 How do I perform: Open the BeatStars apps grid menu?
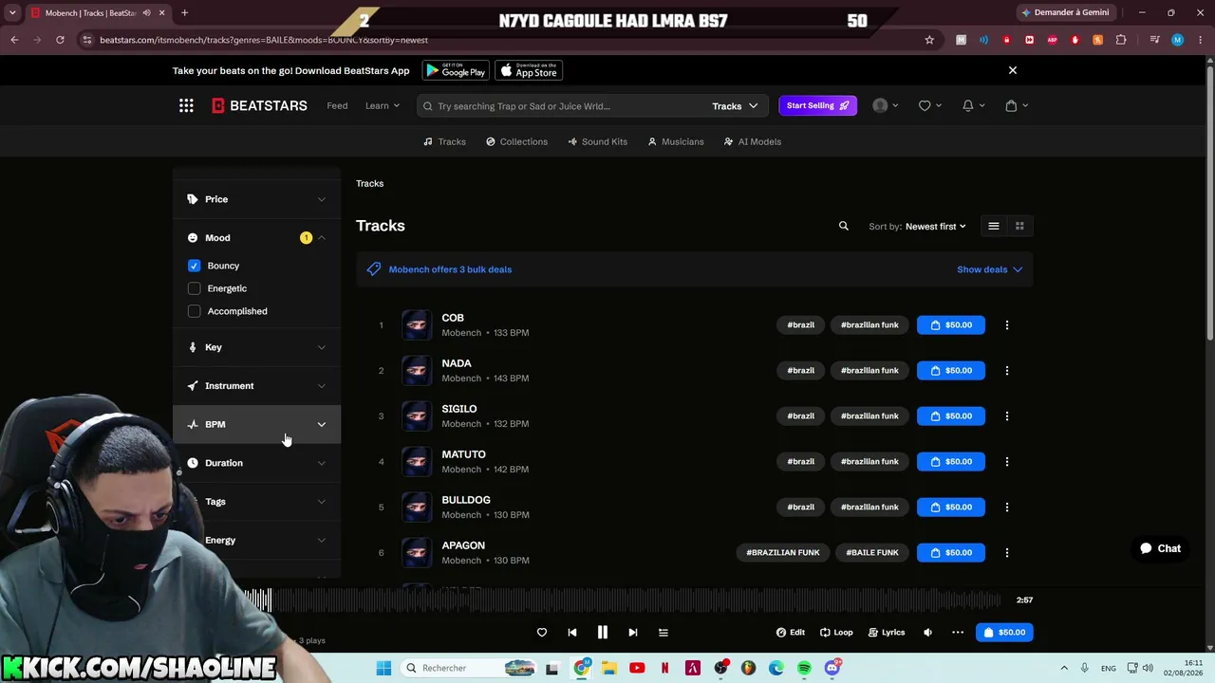tap(186, 105)
